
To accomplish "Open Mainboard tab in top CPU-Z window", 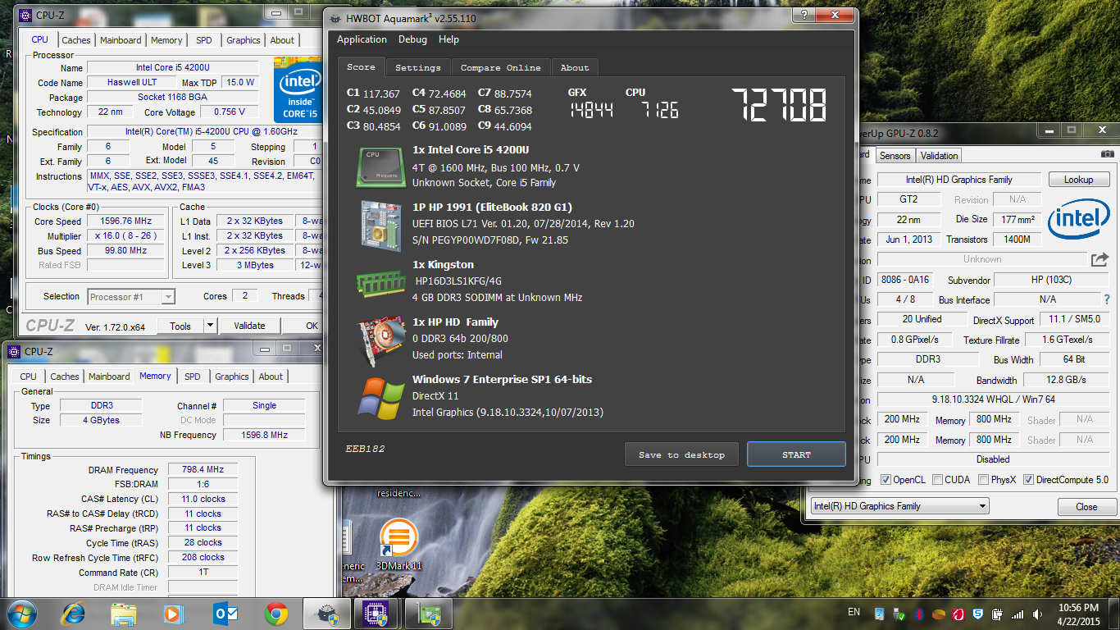I will 121,40.
